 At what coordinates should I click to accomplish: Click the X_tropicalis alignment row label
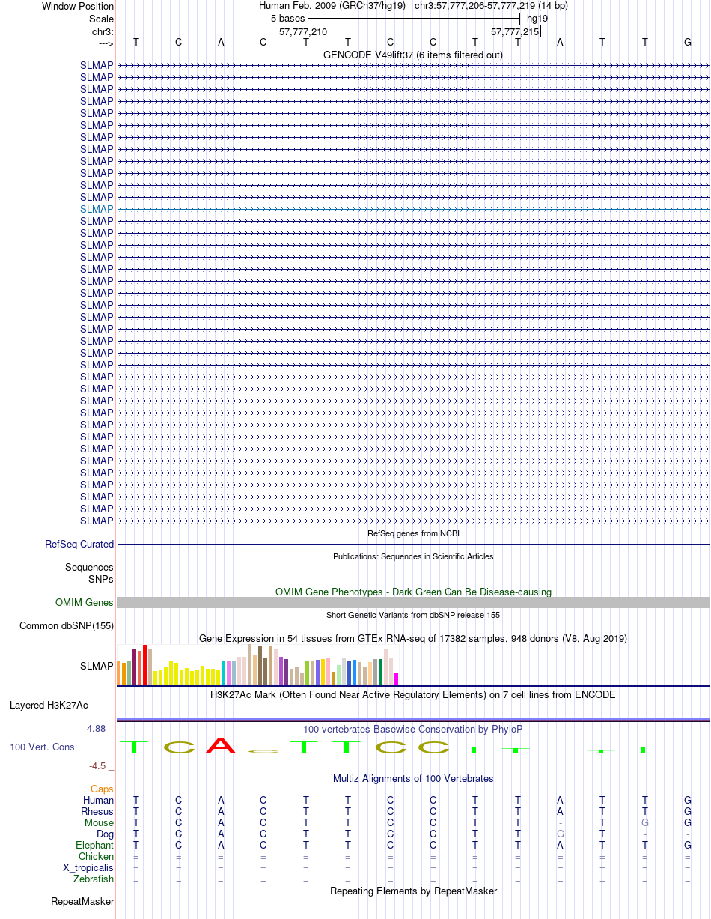point(88,867)
